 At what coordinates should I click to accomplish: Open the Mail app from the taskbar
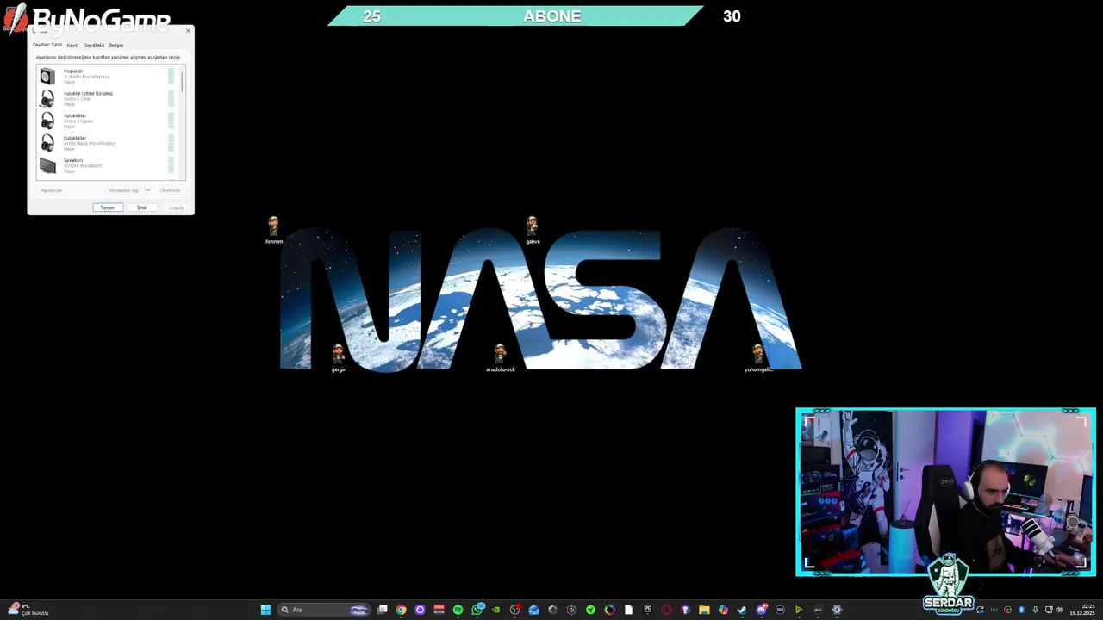pos(533,610)
